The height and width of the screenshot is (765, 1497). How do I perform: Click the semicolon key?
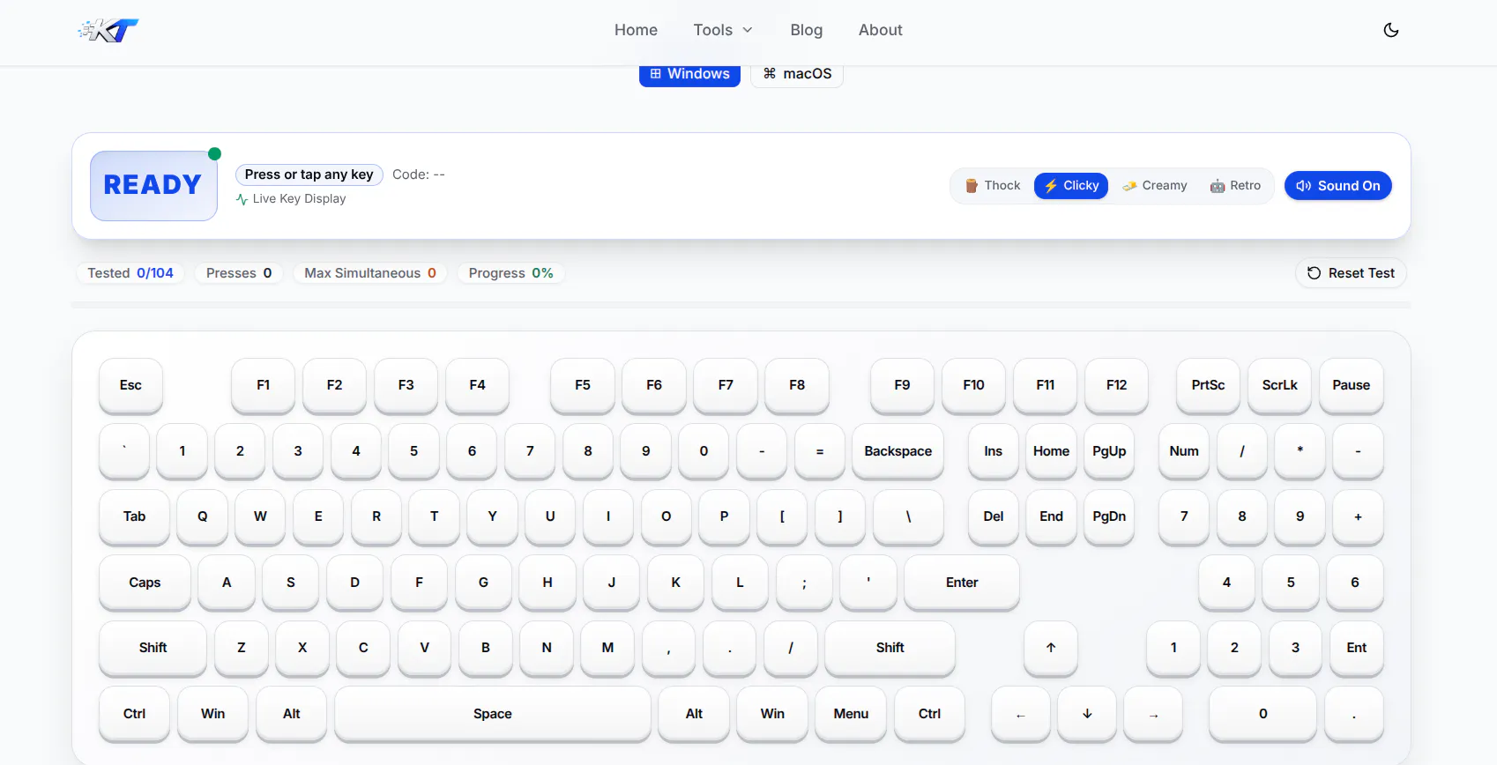pyautogui.click(x=804, y=583)
